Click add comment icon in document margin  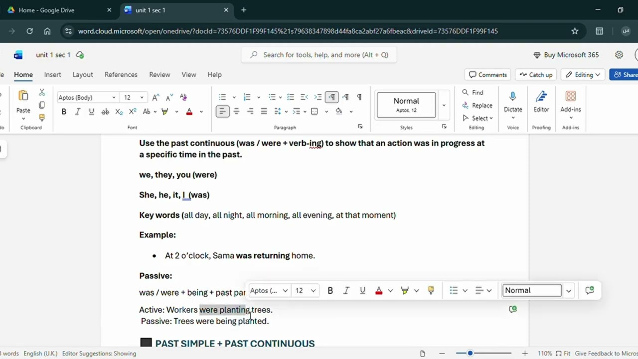pyautogui.click(x=513, y=309)
